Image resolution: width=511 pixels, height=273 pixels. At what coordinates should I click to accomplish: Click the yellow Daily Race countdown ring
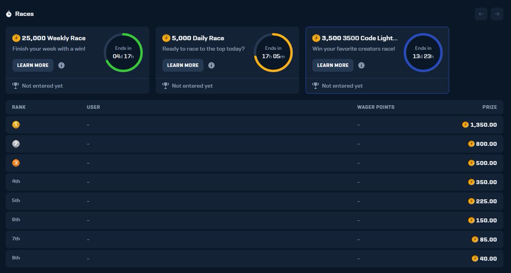pyautogui.click(x=273, y=53)
